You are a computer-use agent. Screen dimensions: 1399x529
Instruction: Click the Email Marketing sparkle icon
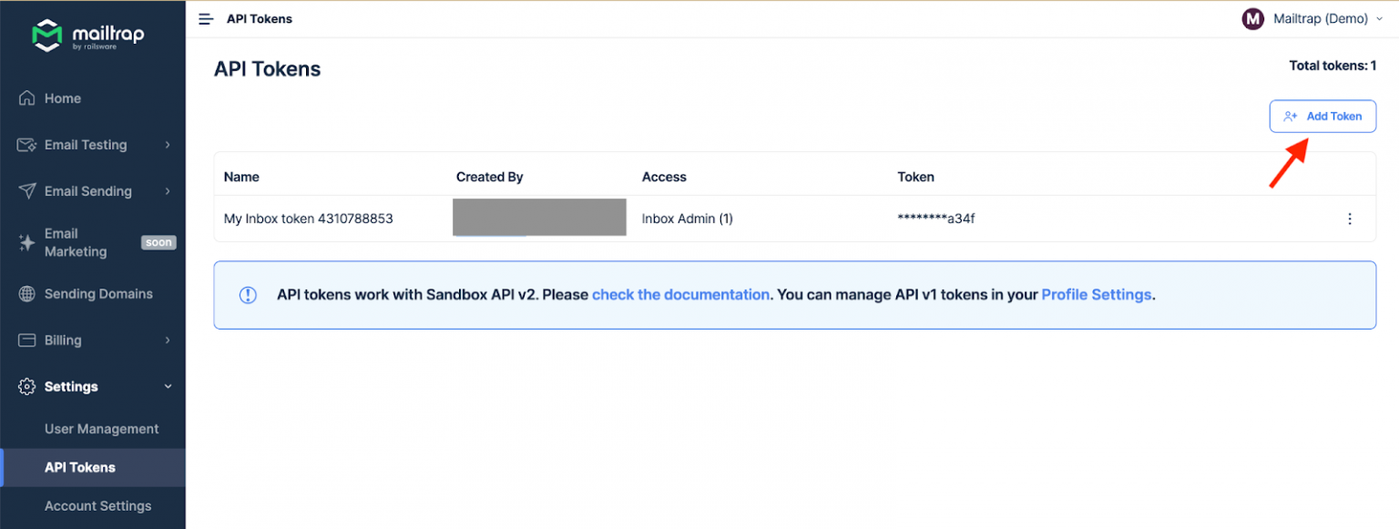tap(27, 243)
